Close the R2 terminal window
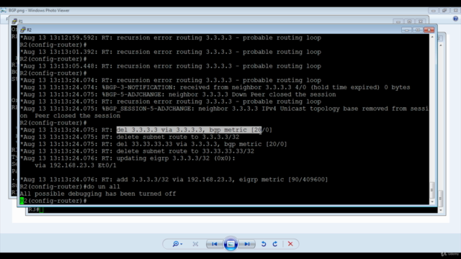 429,30
